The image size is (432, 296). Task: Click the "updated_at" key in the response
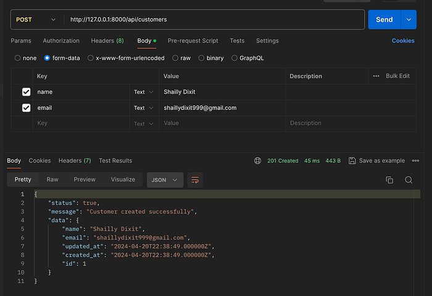(x=82, y=247)
